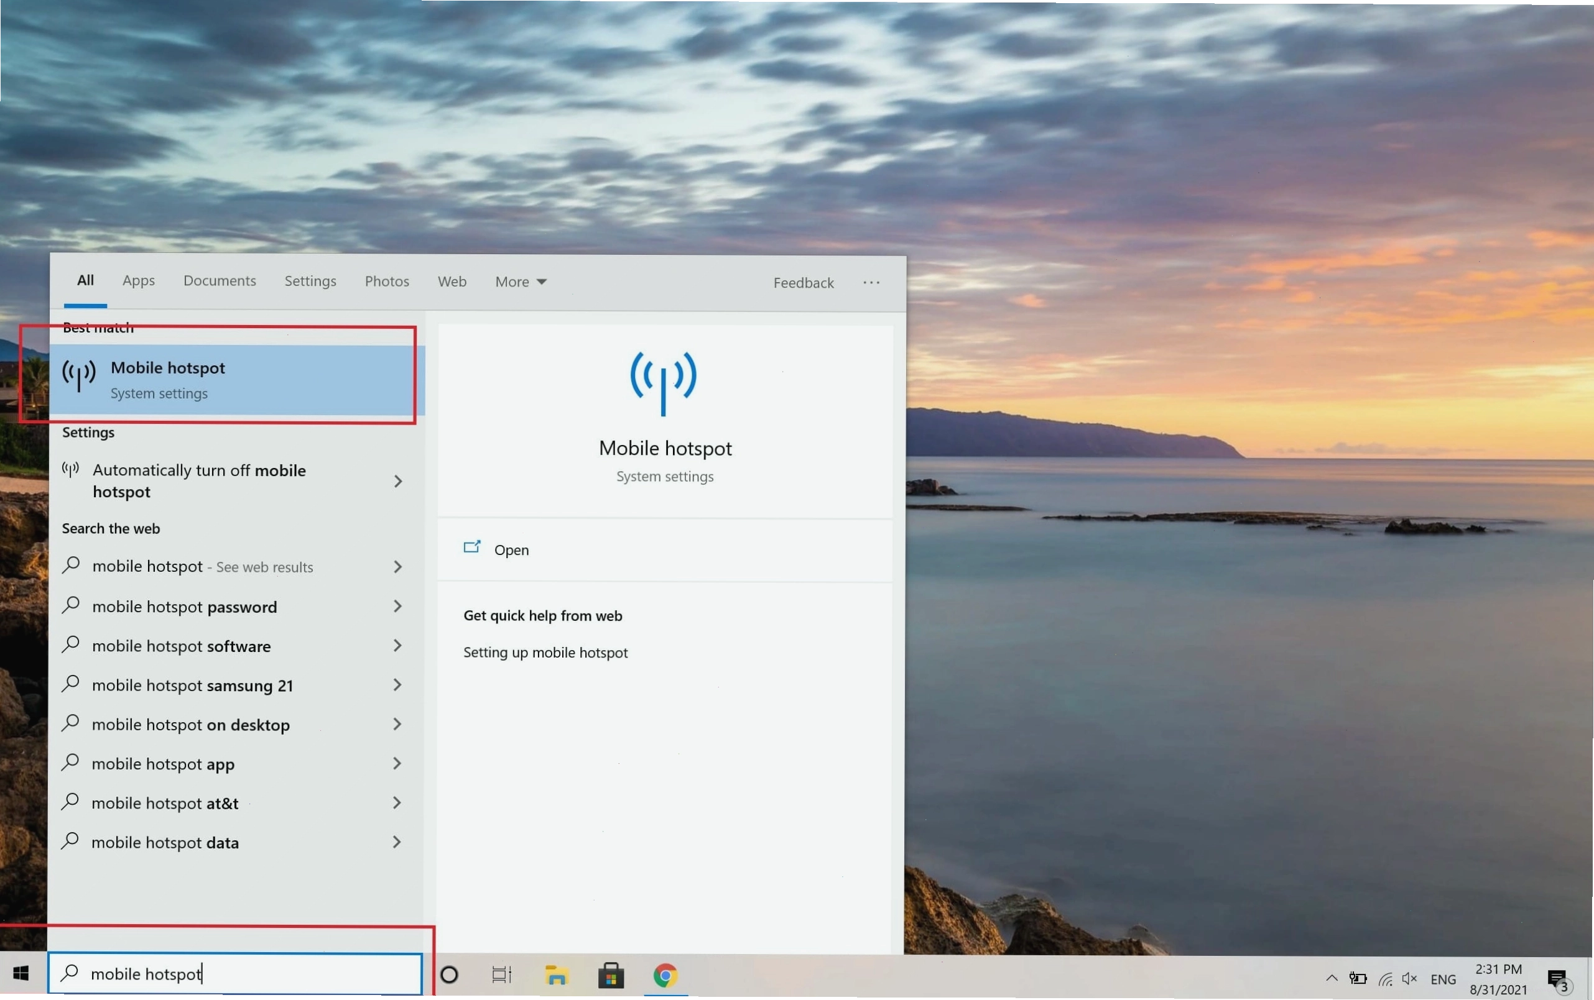Switch to the Photos tab
Screen dimensions: 1594x1000
(x=387, y=281)
